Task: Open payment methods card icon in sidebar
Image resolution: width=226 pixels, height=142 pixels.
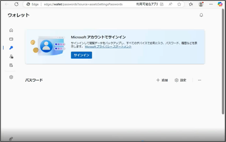Action: (x=11, y=39)
